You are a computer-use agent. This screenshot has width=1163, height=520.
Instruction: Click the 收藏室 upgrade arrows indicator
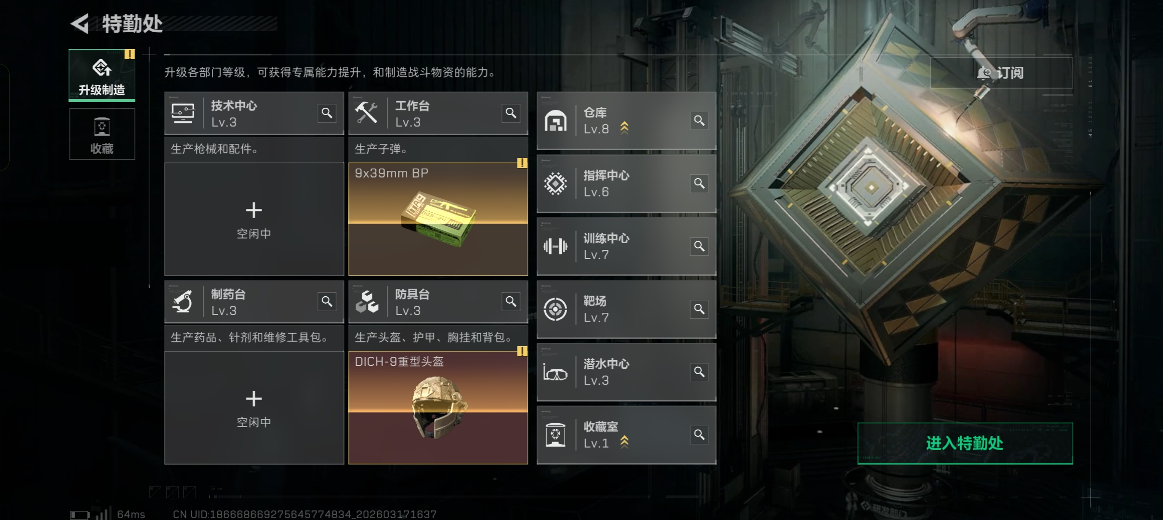click(x=624, y=442)
